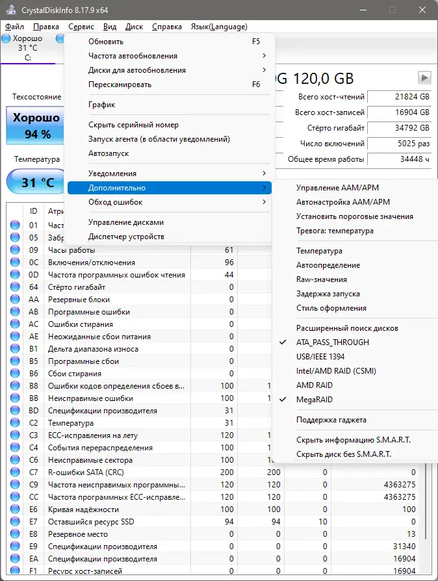Screen dimensions: 438x581
Task: Disable the ATA_PASS_THROUGH option
Action: (332, 342)
